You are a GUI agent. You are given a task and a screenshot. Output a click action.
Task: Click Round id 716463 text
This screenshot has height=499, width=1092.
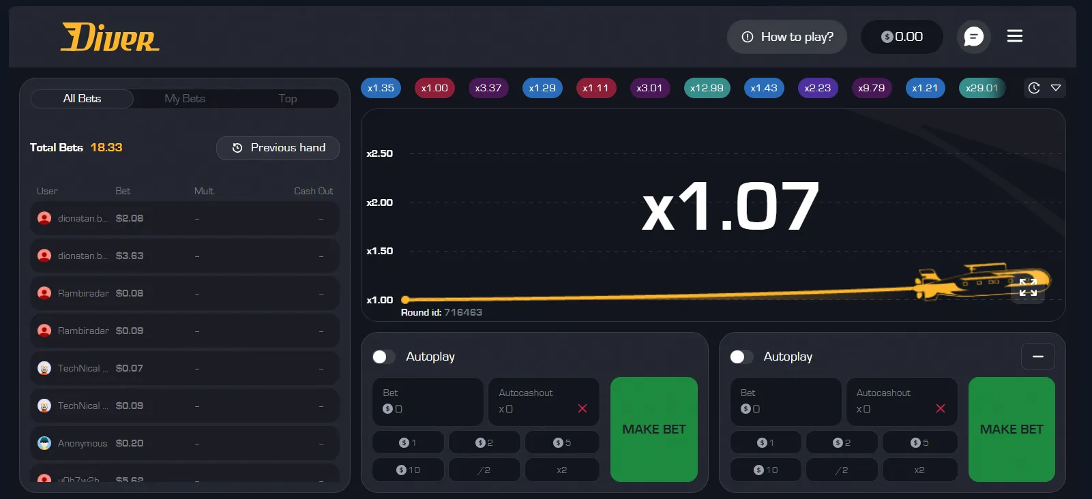pyautogui.click(x=441, y=312)
